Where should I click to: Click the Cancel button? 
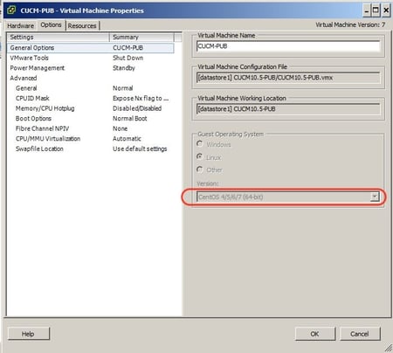coord(360,334)
